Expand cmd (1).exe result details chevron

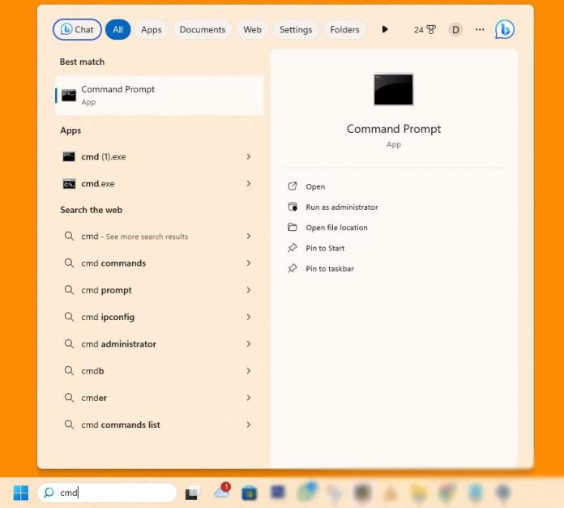249,156
